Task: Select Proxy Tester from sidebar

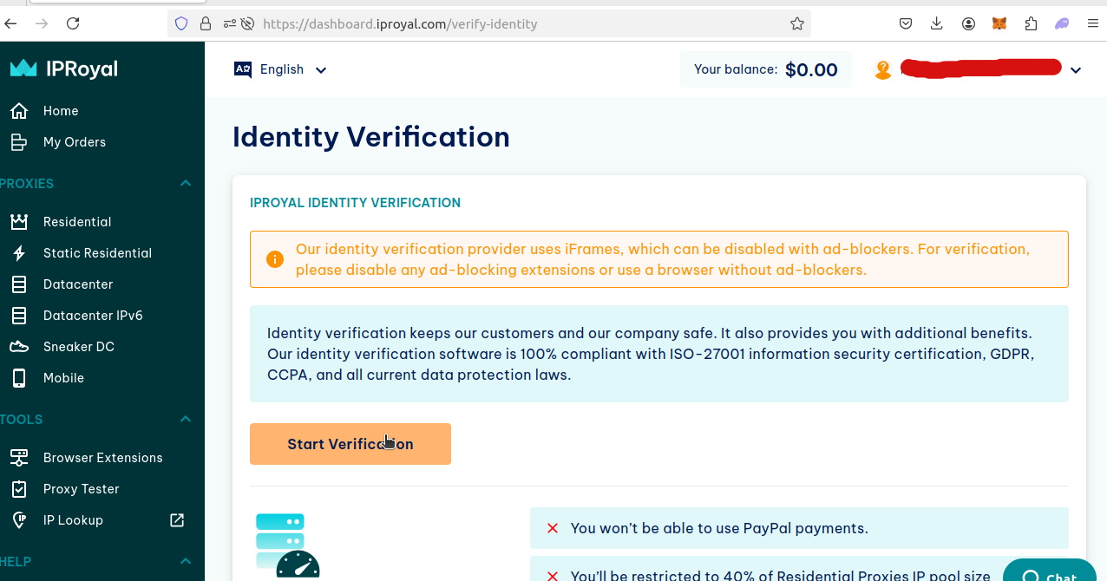Action: click(x=81, y=489)
